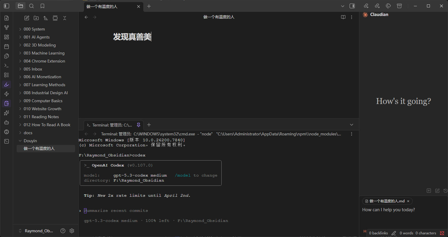
Task: Toggle the right sidebar
Action: click(x=352, y=6)
